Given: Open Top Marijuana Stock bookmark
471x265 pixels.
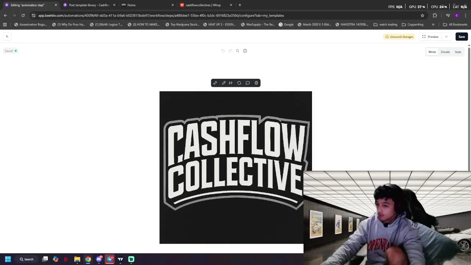Looking at the screenshot, I should pyautogui.click(x=182, y=24).
